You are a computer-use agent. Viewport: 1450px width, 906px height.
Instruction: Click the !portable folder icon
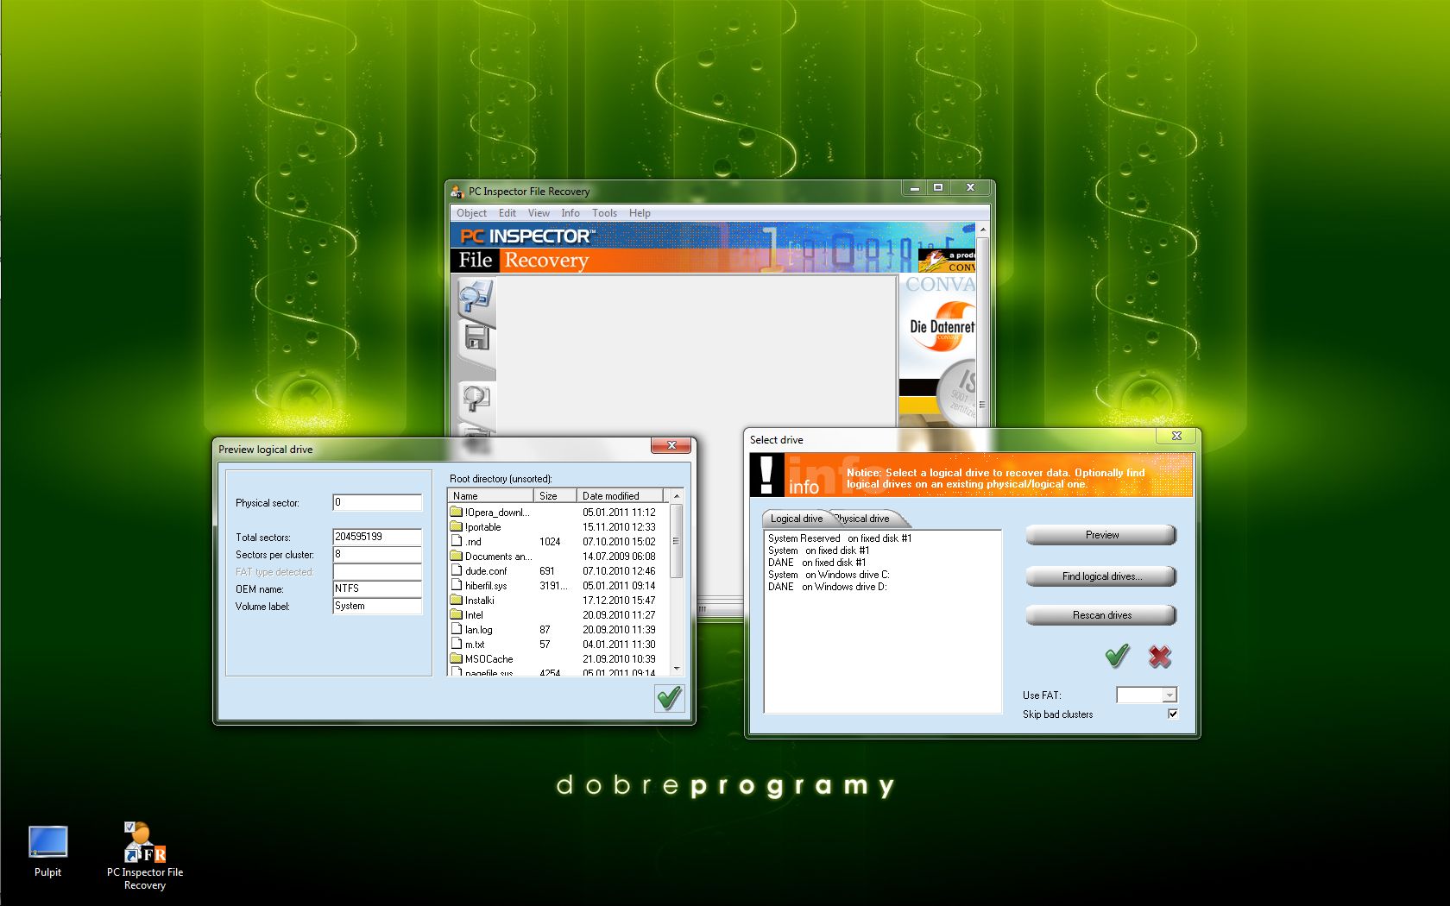click(x=457, y=526)
